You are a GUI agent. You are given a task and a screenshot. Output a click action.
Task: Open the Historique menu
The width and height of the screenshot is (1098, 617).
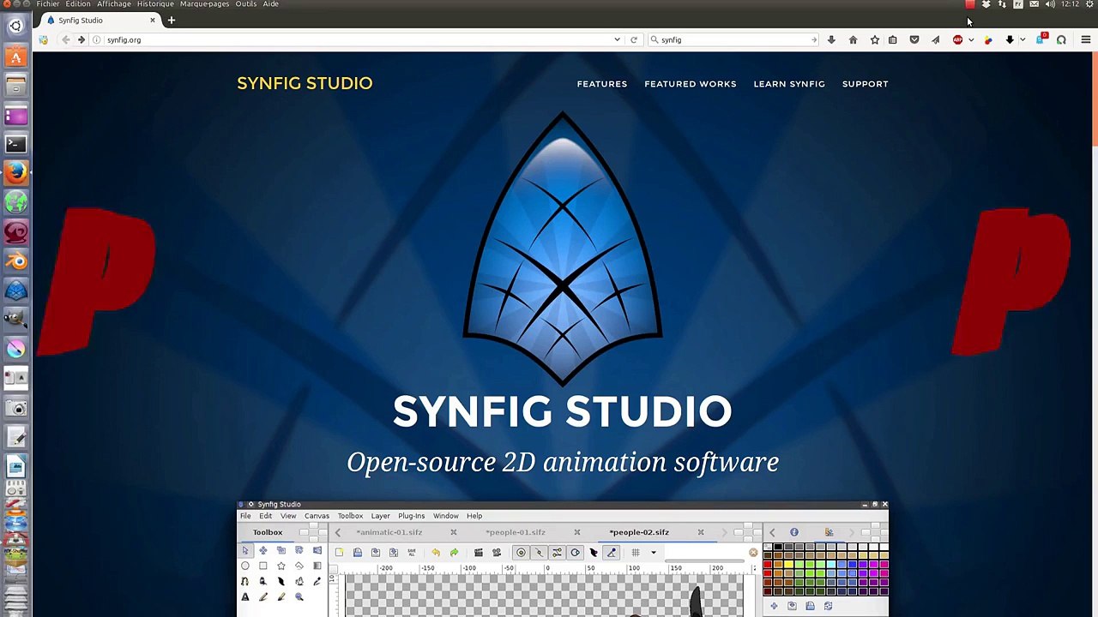coord(155,4)
